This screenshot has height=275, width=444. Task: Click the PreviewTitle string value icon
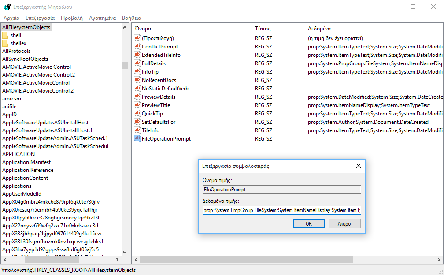(137, 105)
